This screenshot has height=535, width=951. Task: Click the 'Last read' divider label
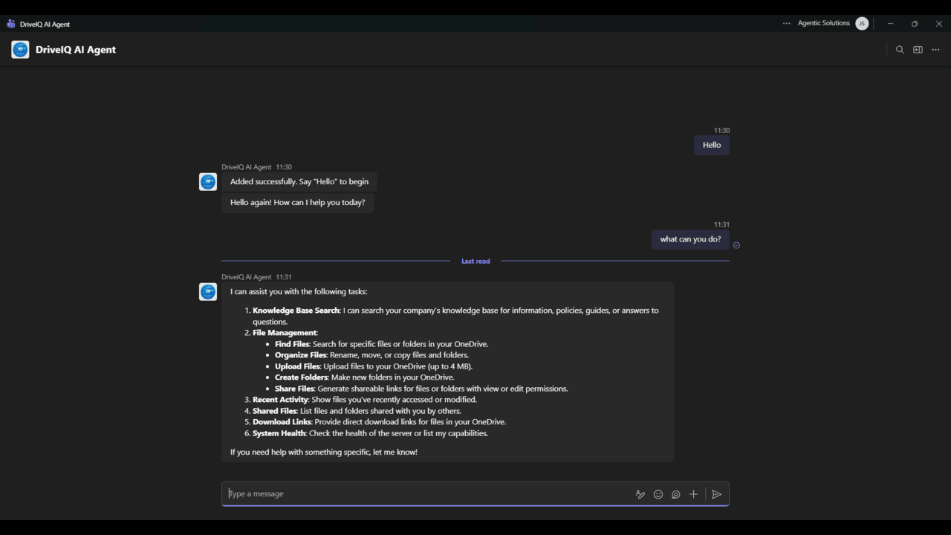coord(475,262)
